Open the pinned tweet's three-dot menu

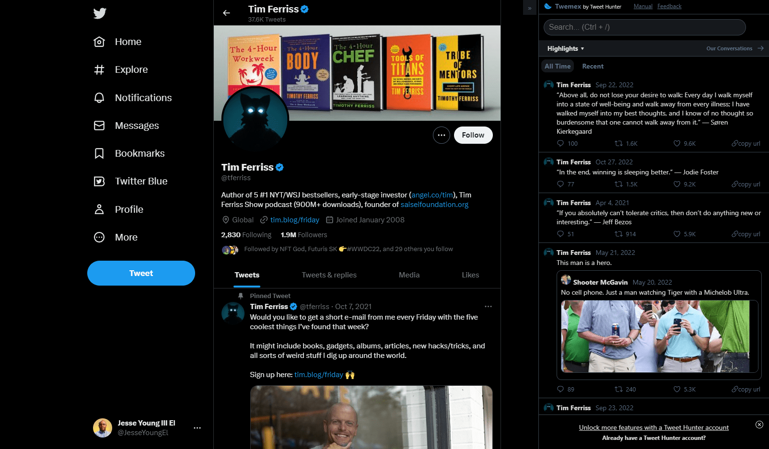[x=488, y=306]
